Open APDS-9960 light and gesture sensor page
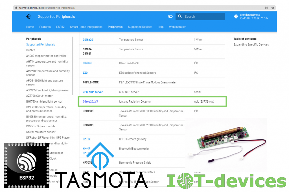The height and width of the screenshot is (192, 289). pyautogui.click(x=44, y=82)
